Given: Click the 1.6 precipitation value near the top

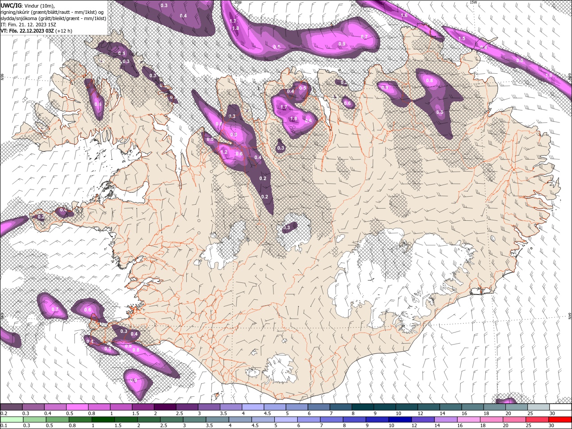Looking at the screenshot, I should point(404,16).
